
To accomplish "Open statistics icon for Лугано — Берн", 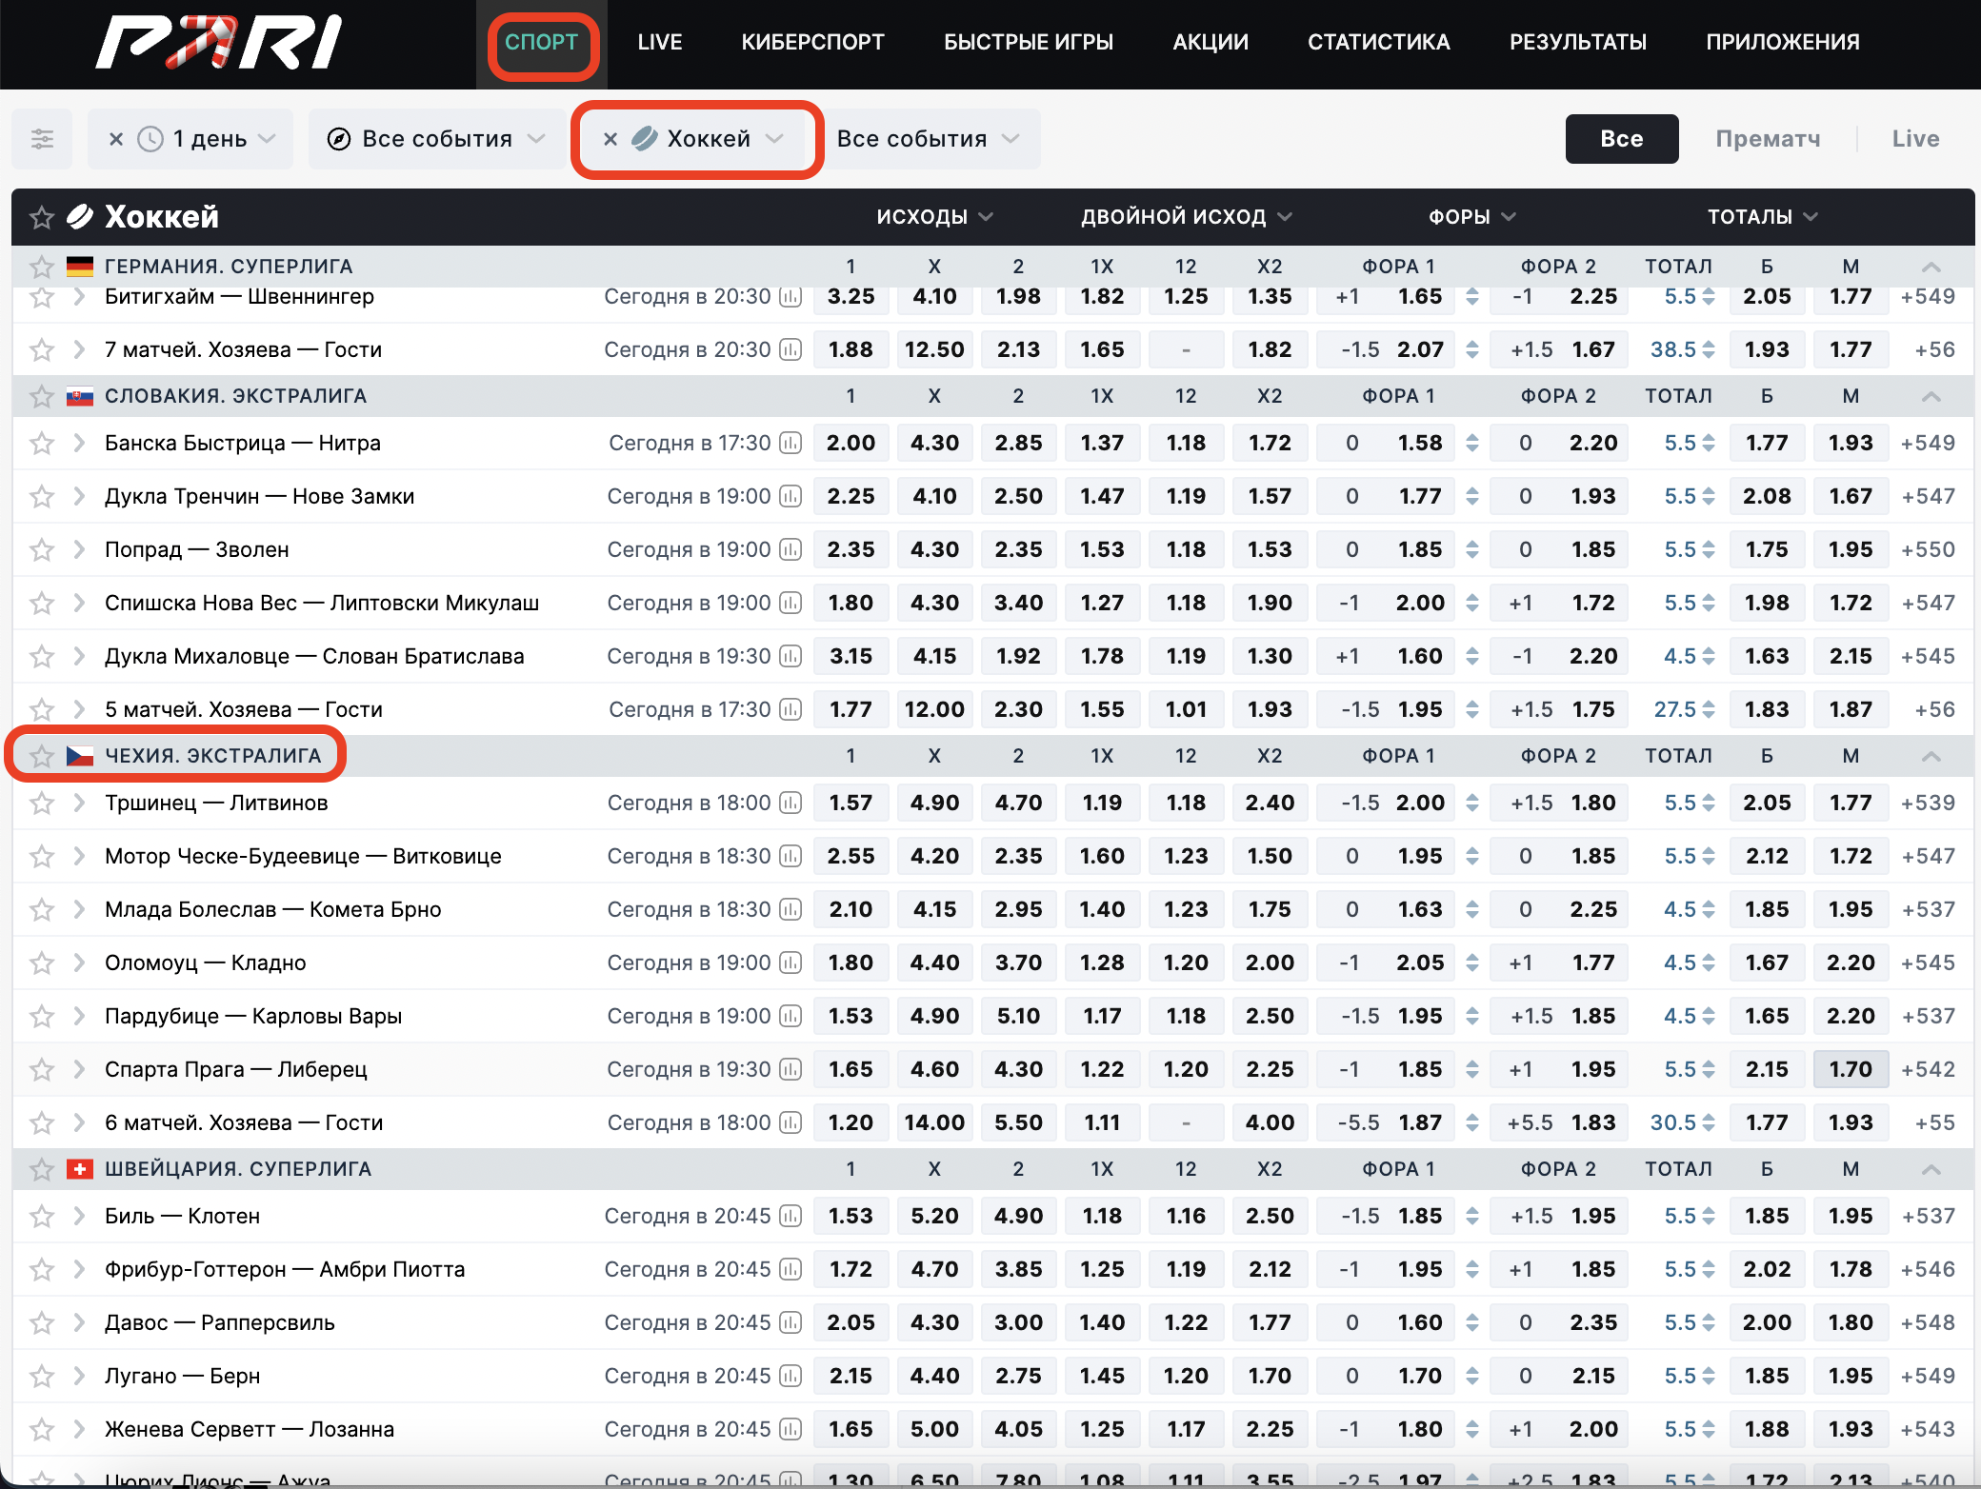I will [x=790, y=1376].
